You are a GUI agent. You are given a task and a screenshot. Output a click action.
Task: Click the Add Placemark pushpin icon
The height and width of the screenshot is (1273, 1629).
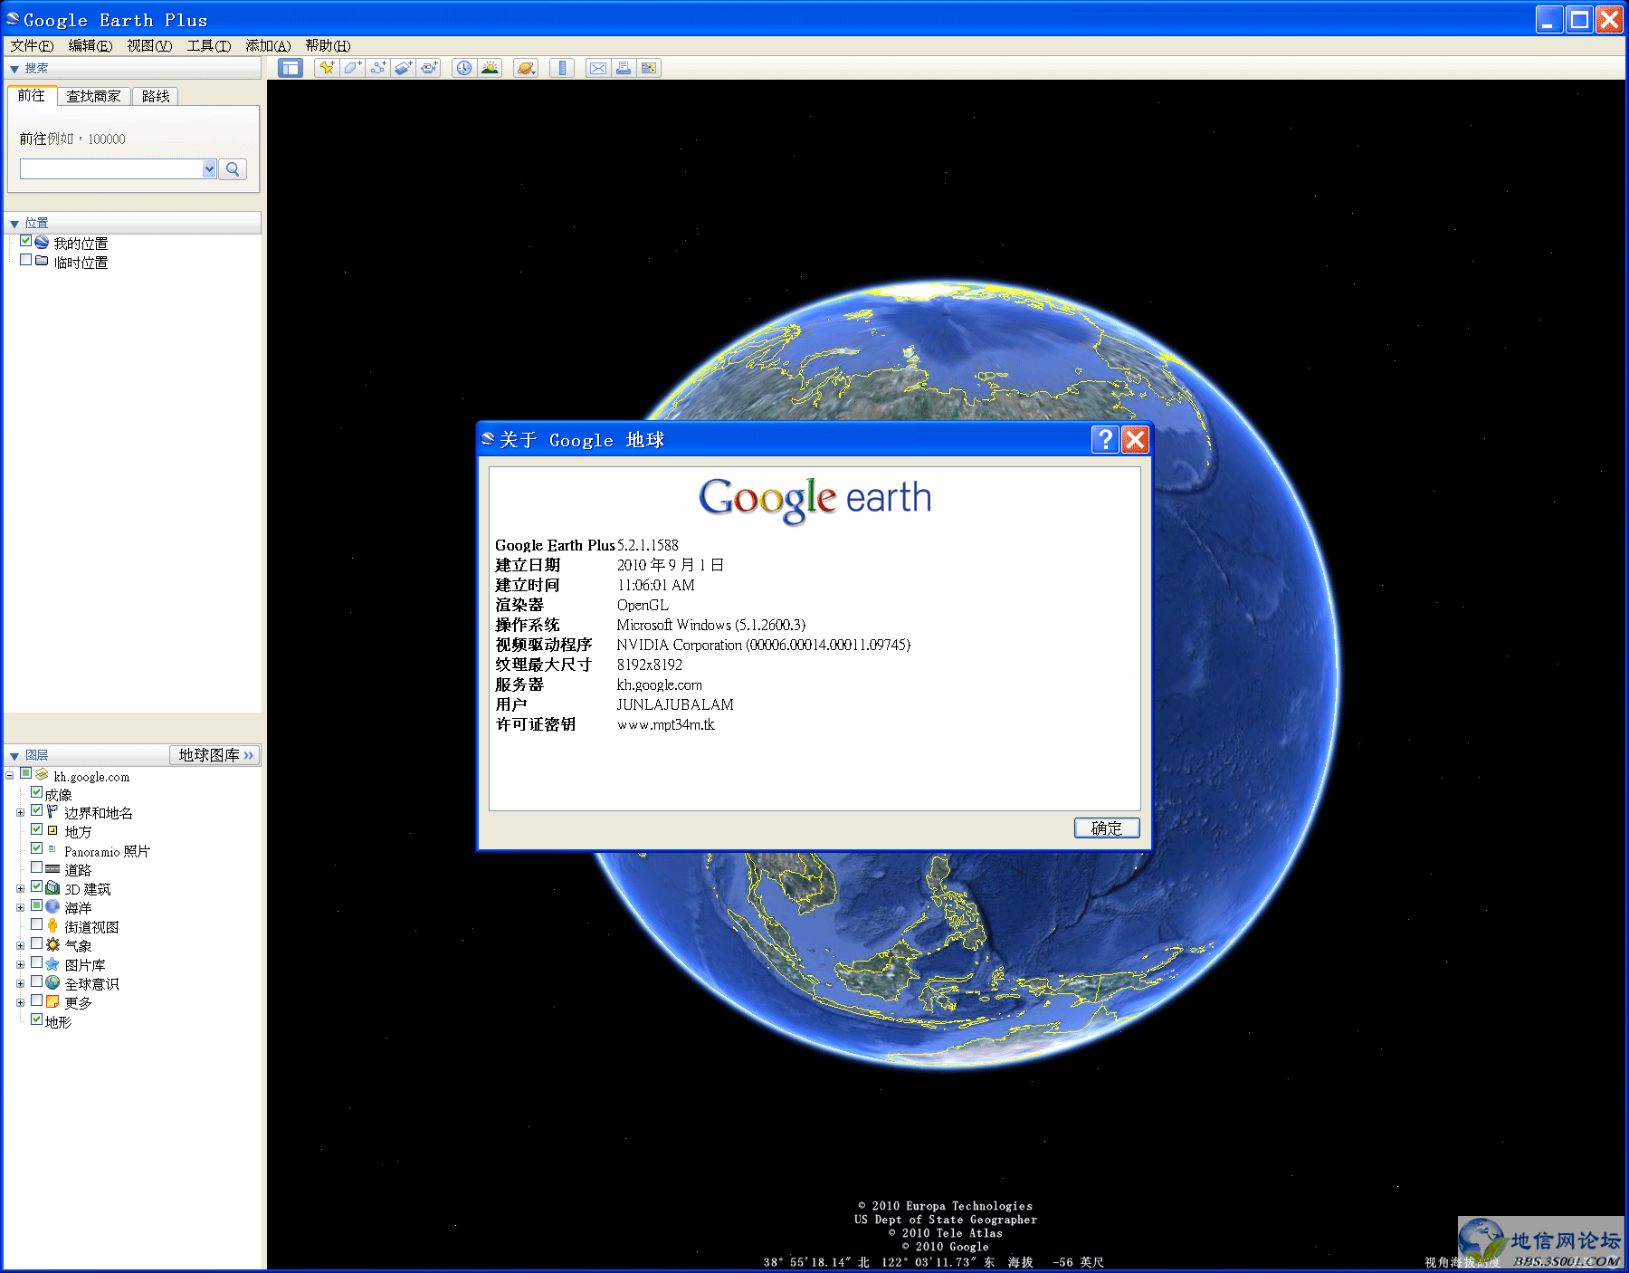(x=327, y=68)
